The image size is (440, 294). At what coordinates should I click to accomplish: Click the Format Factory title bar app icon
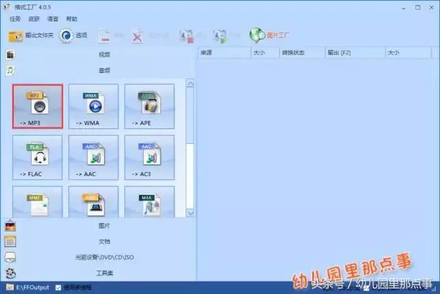[7, 7]
